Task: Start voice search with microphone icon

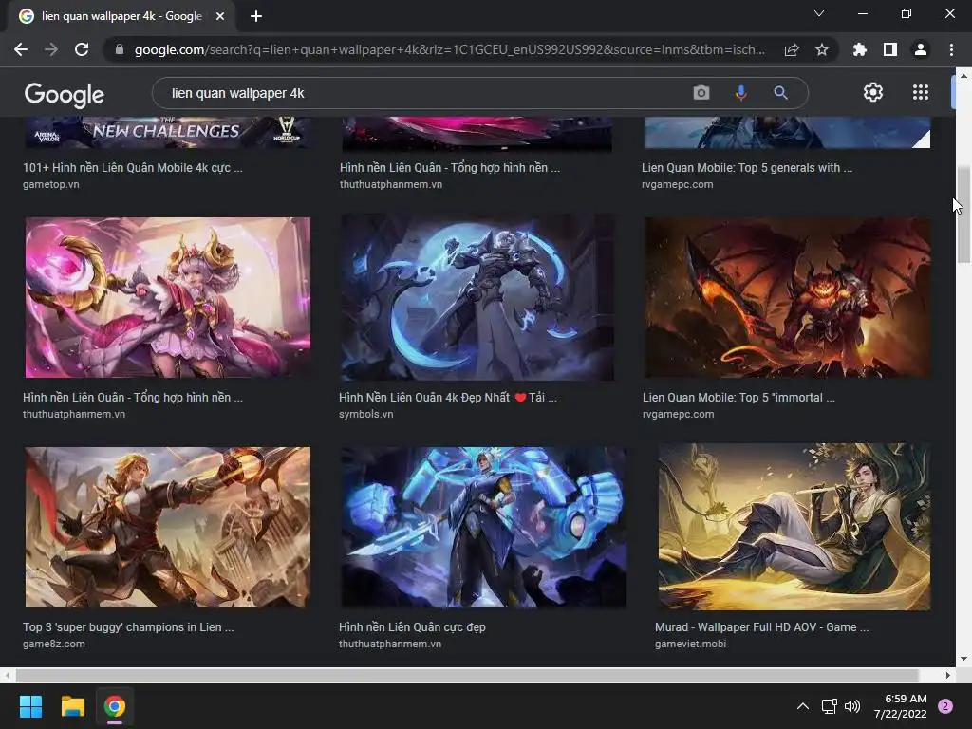Action: coord(740,93)
